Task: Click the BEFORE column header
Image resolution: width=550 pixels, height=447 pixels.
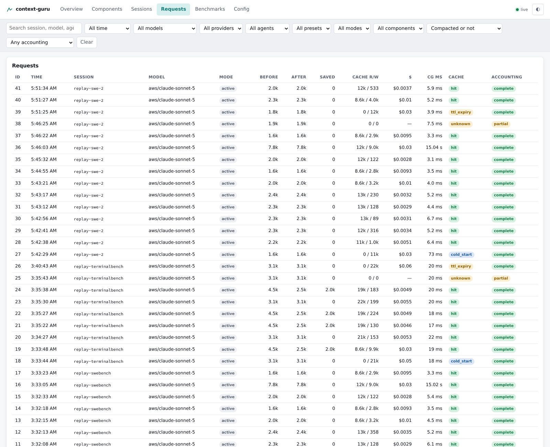Action: coord(269,77)
